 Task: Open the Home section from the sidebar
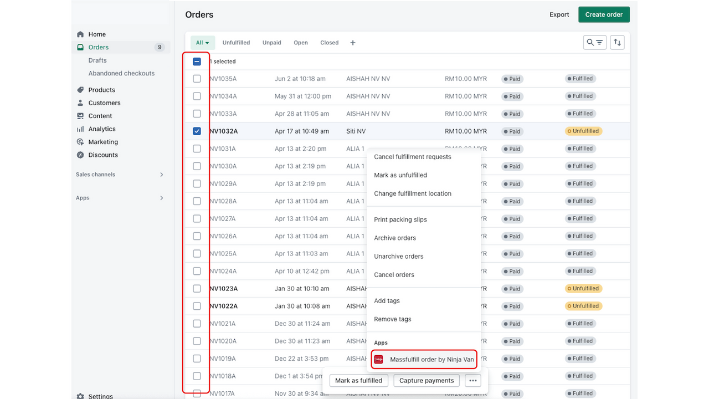95,34
